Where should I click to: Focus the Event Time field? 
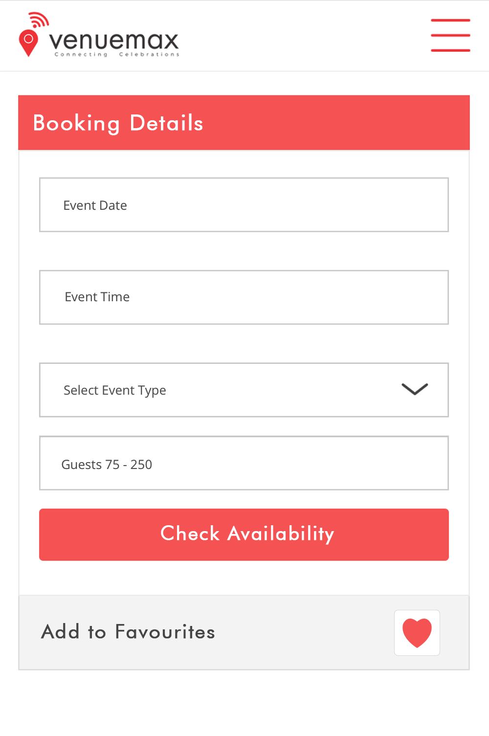[x=244, y=297]
